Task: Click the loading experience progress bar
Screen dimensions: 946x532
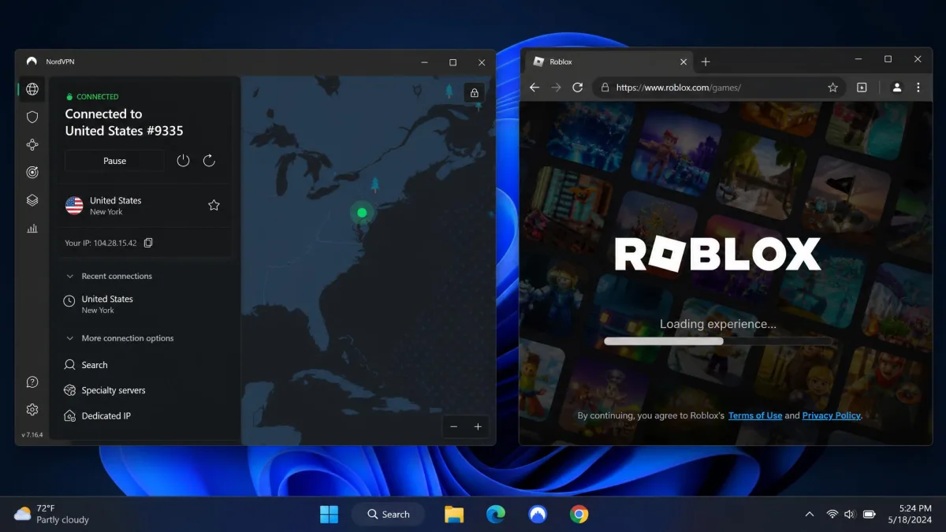Action: [717, 341]
